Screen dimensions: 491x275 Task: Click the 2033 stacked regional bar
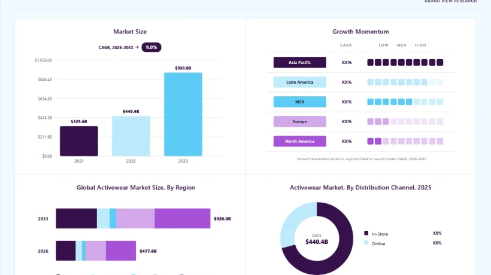coord(133,218)
